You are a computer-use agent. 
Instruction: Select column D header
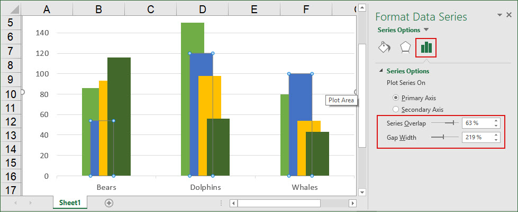point(203,9)
